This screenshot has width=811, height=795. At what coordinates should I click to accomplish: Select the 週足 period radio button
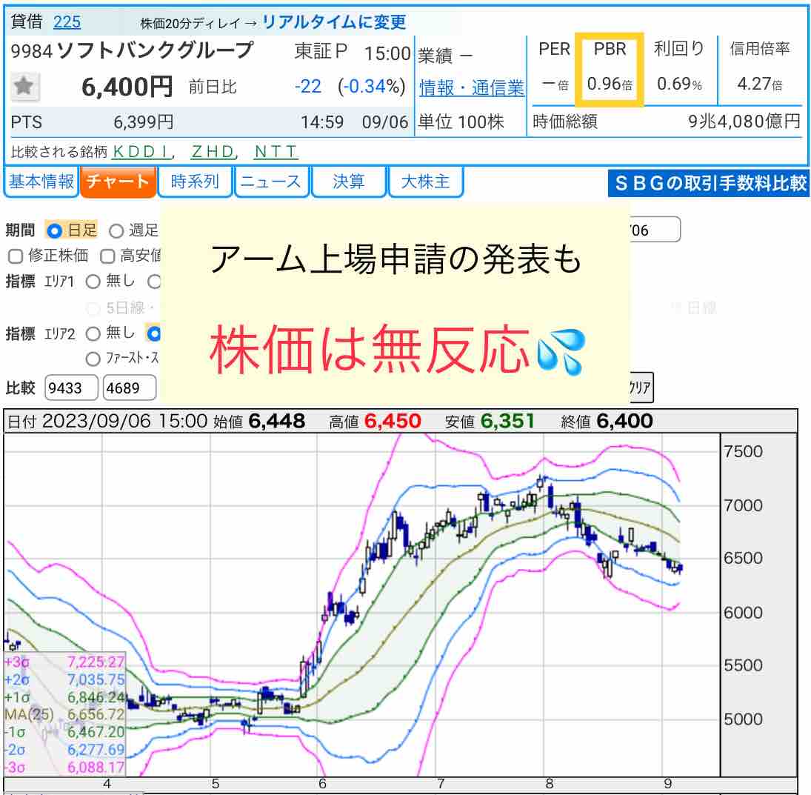click(x=116, y=230)
